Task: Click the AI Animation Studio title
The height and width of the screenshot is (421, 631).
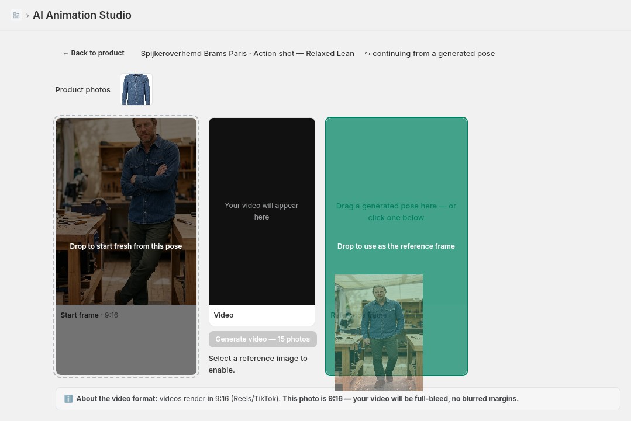Action: tap(82, 15)
